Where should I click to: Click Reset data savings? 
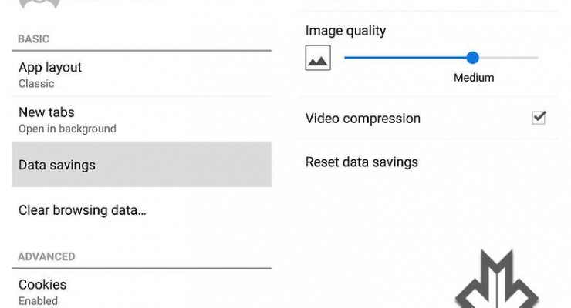point(362,162)
